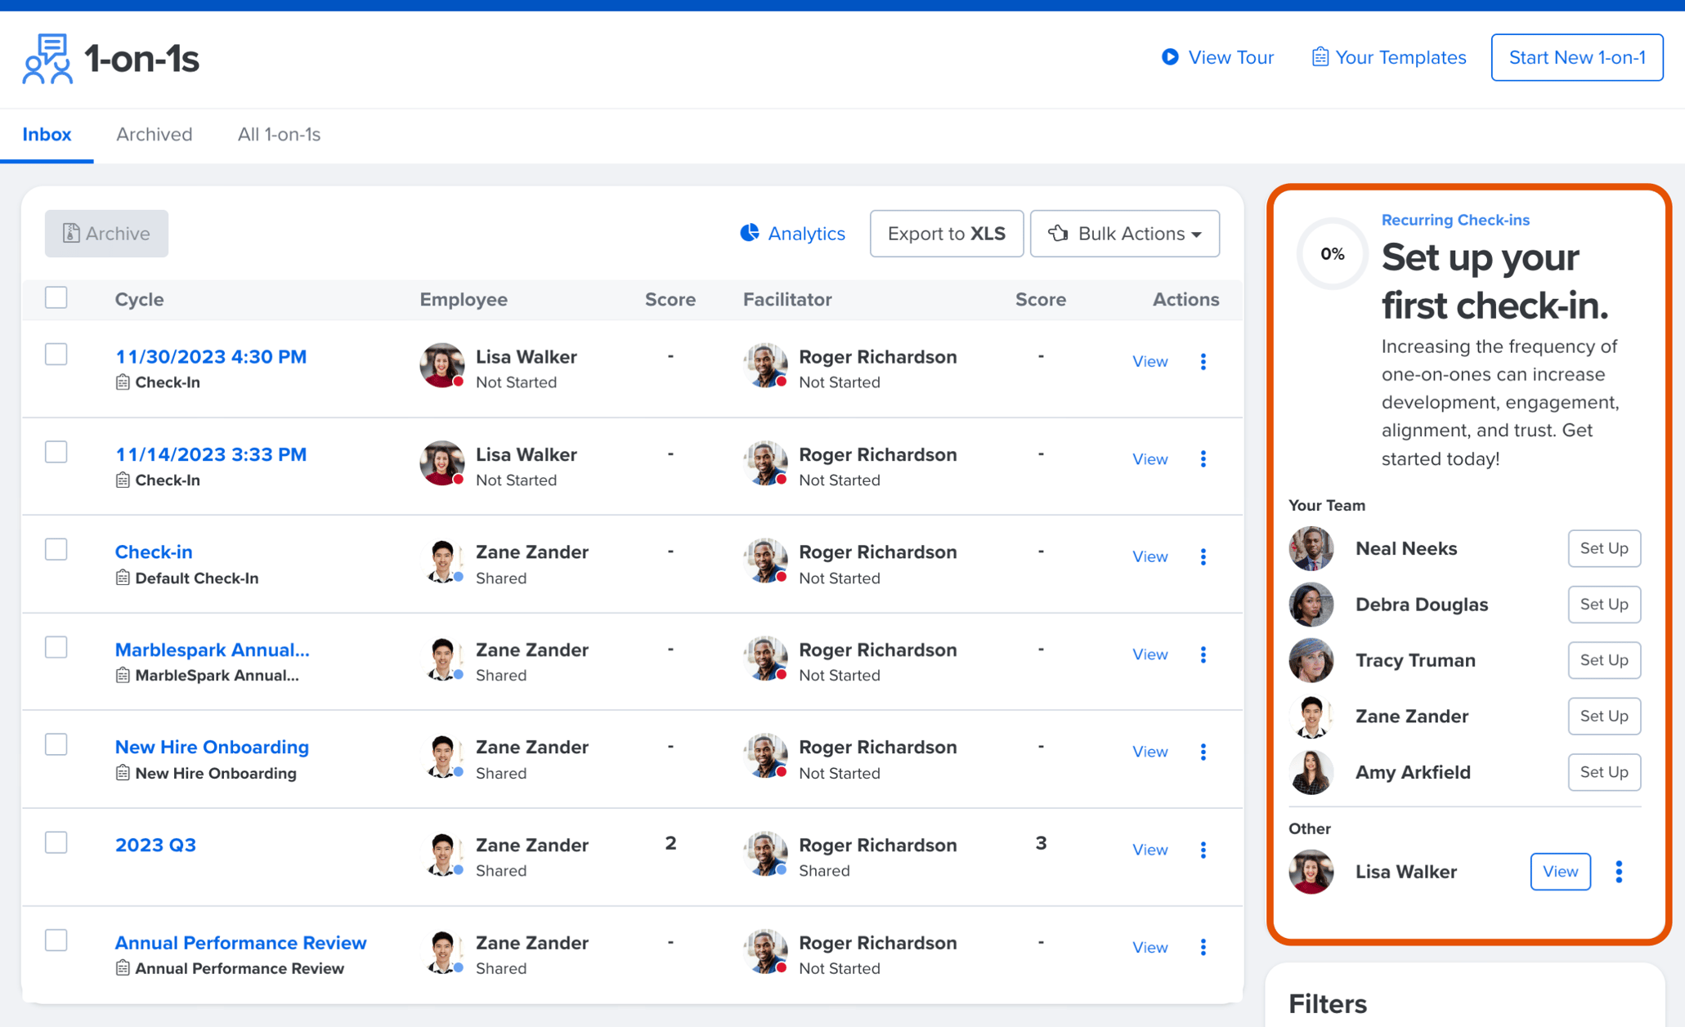Open the three-dot menu beside Annual Performance Review
Screen dimensions: 1685x1027
tap(1203, 947)
